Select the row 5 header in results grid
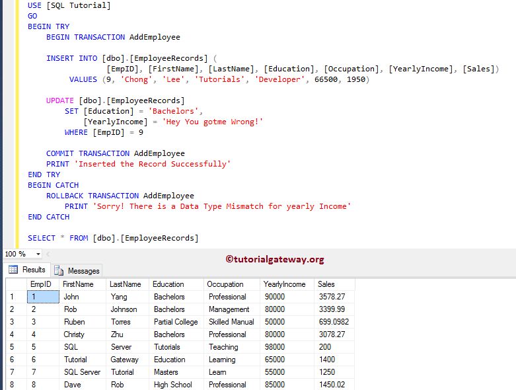This screenshot has height=390, width=516. 16,347
